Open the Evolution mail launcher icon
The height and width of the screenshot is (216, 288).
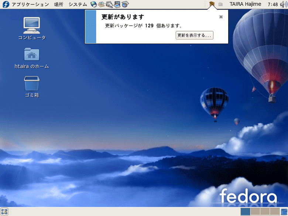(101, 4)
